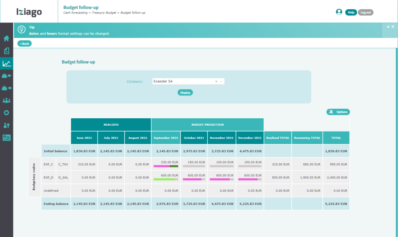The height and width of the screenshot is (237, 398).
Task: Open the document icon in sidebar
Action: 6,51
